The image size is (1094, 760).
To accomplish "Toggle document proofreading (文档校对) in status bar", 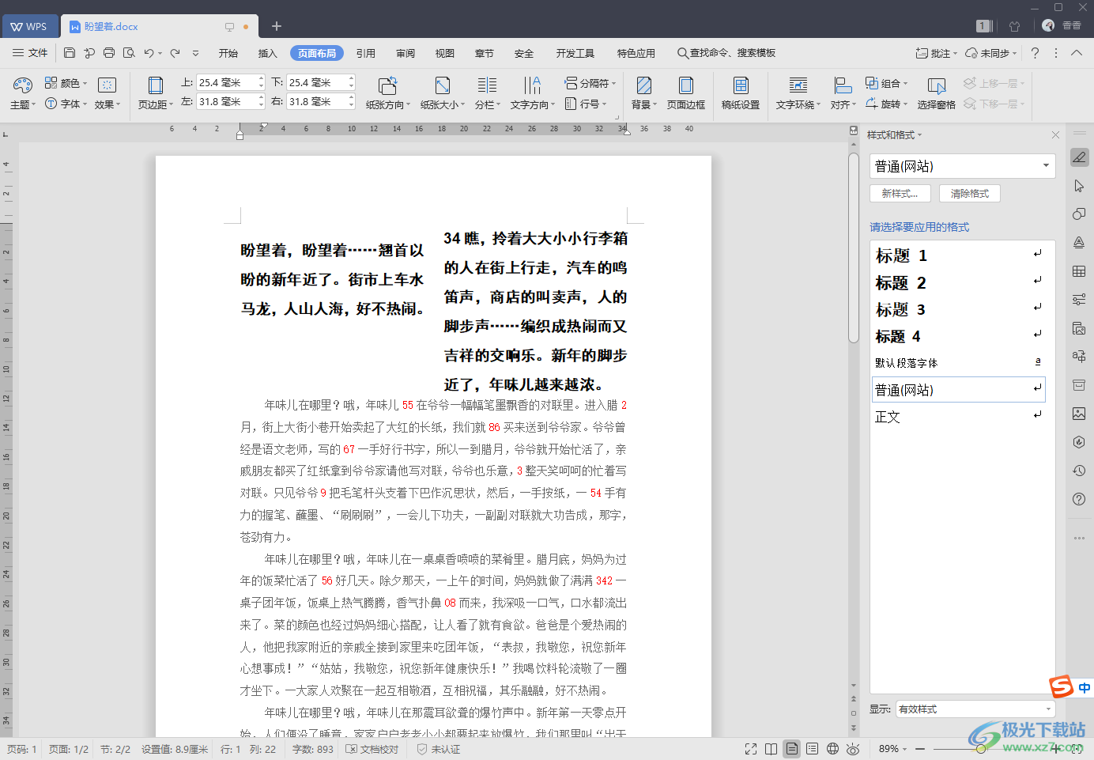I will pyautogui.click(x=372, y=749).
